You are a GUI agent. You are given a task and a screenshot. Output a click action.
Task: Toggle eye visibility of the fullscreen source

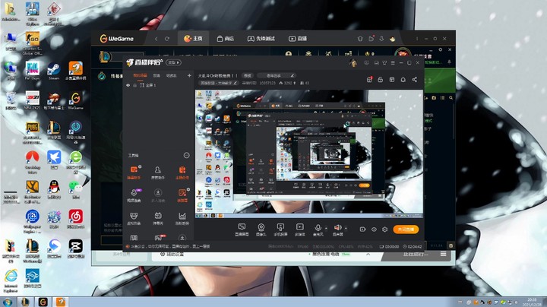click(x=128, y=85)
